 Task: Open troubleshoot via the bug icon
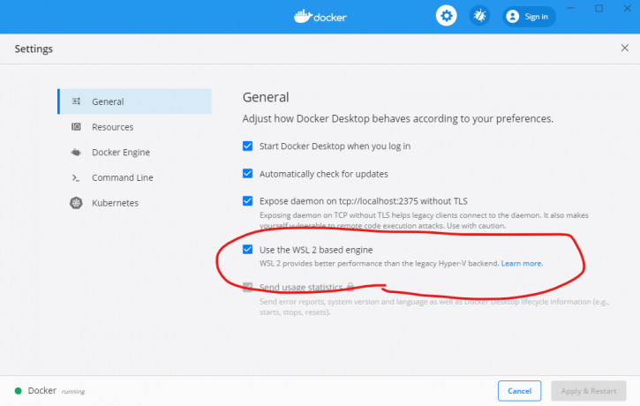(x=479, y=16)
